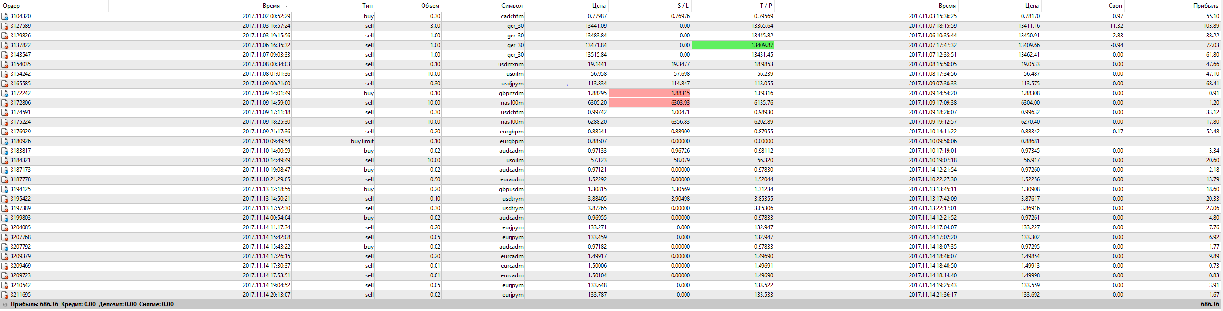
Task: Click the order icon for 3211695
Action: pos(5,295)
